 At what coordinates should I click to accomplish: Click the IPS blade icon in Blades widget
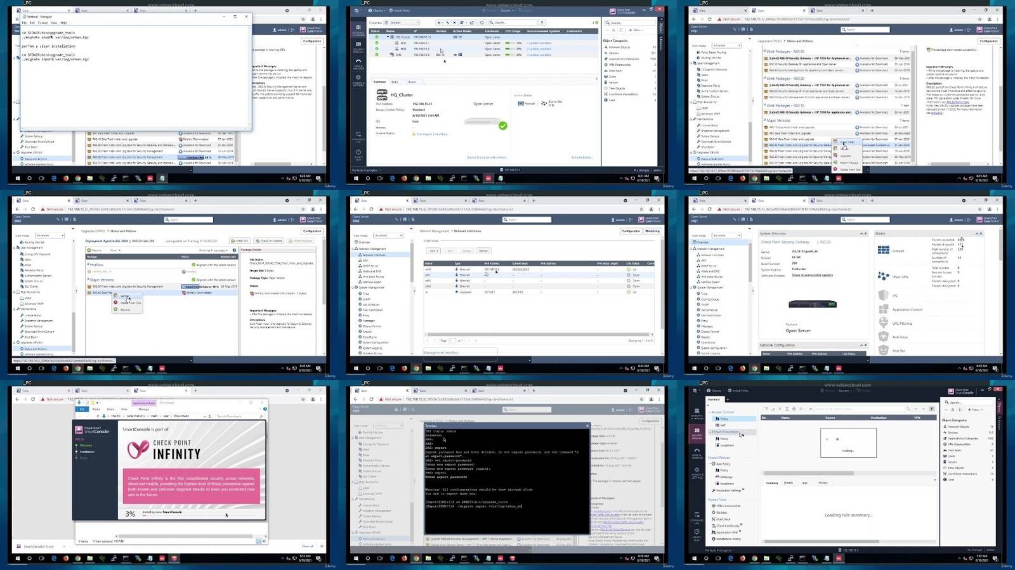point(884,295)
